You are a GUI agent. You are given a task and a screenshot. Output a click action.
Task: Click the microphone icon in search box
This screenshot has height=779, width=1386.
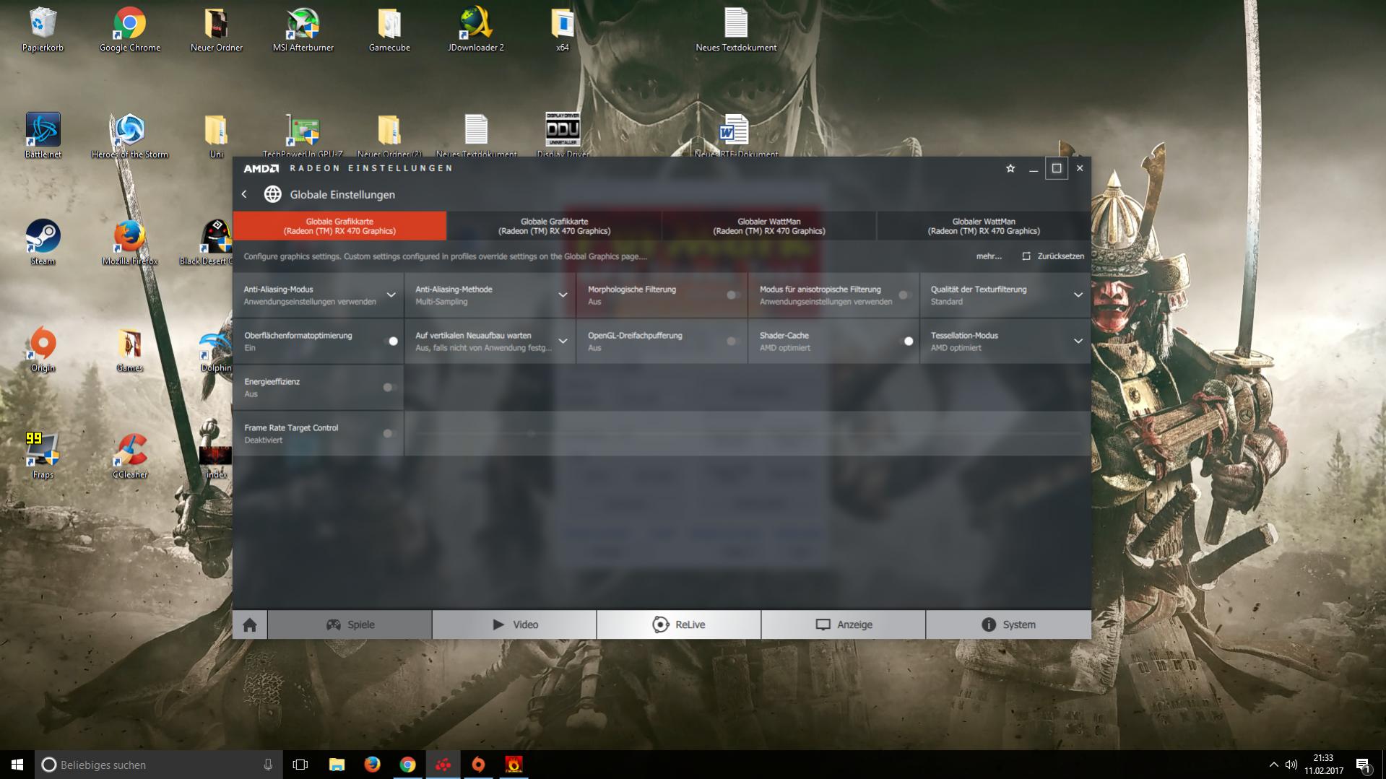click(268, 765)
